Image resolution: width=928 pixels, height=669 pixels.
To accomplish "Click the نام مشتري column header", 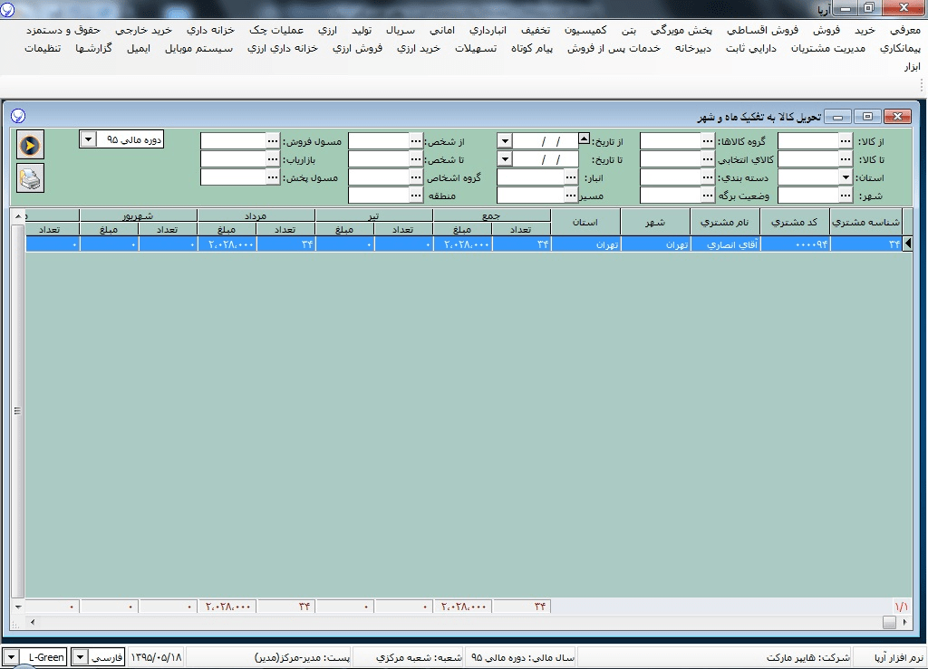I will 725,222.
